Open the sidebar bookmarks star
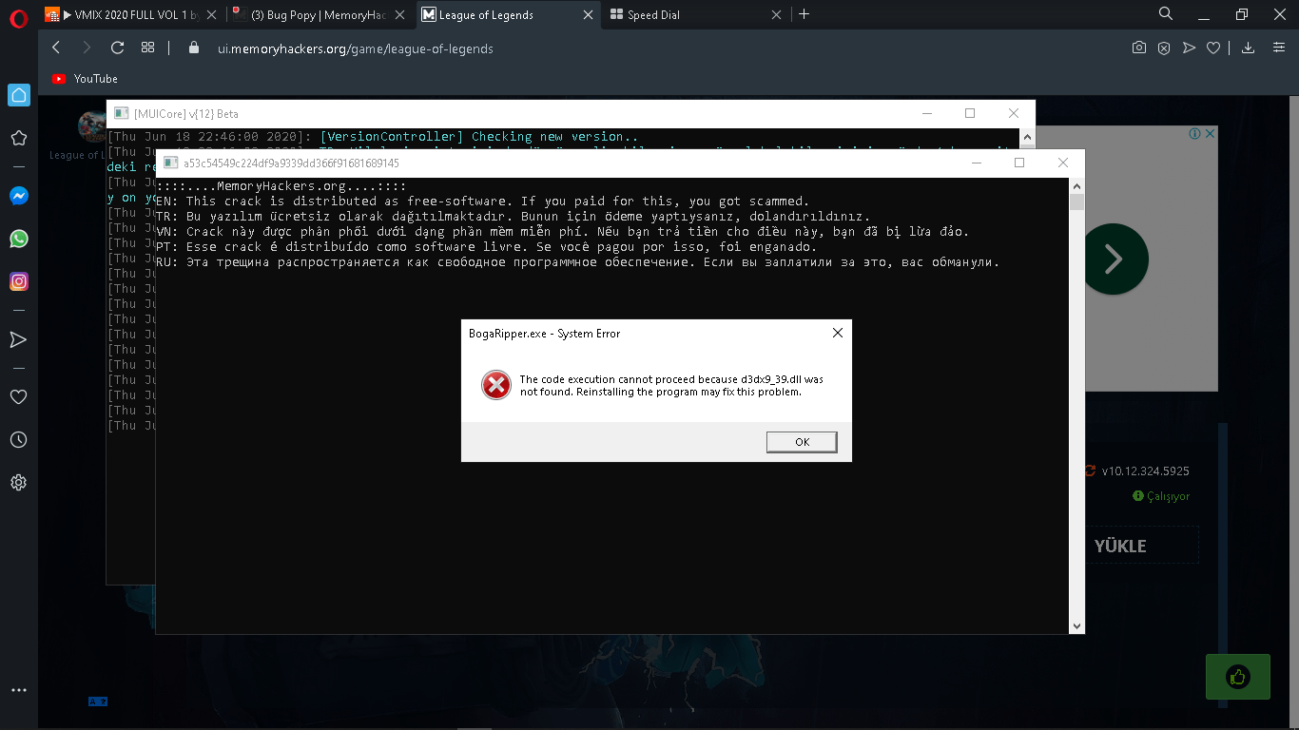 tap(18, 139)
